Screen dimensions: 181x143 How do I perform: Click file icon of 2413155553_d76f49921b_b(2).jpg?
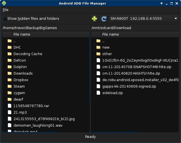tap(10, 119)
